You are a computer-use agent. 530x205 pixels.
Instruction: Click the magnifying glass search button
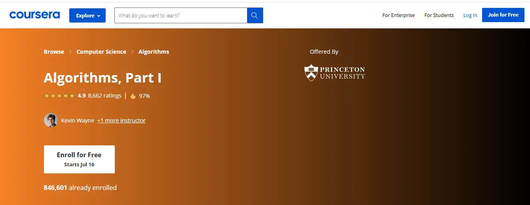coord(255,15)
